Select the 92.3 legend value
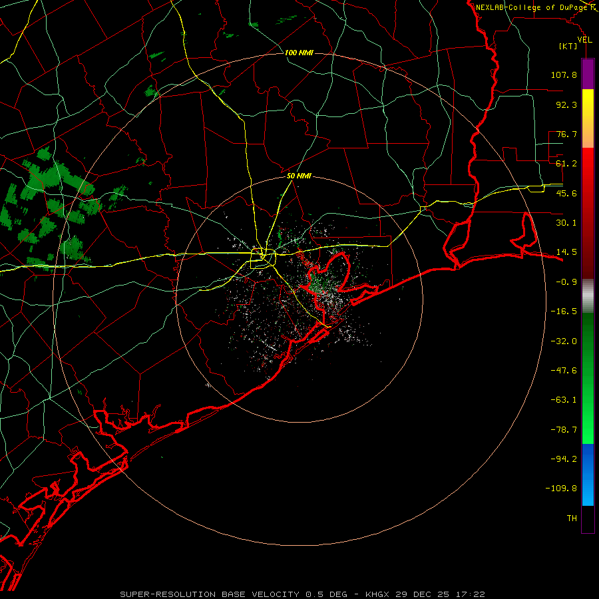 (x=566, y=104)
